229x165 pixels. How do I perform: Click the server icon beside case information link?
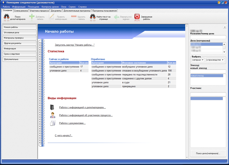[x=52, y=108]
